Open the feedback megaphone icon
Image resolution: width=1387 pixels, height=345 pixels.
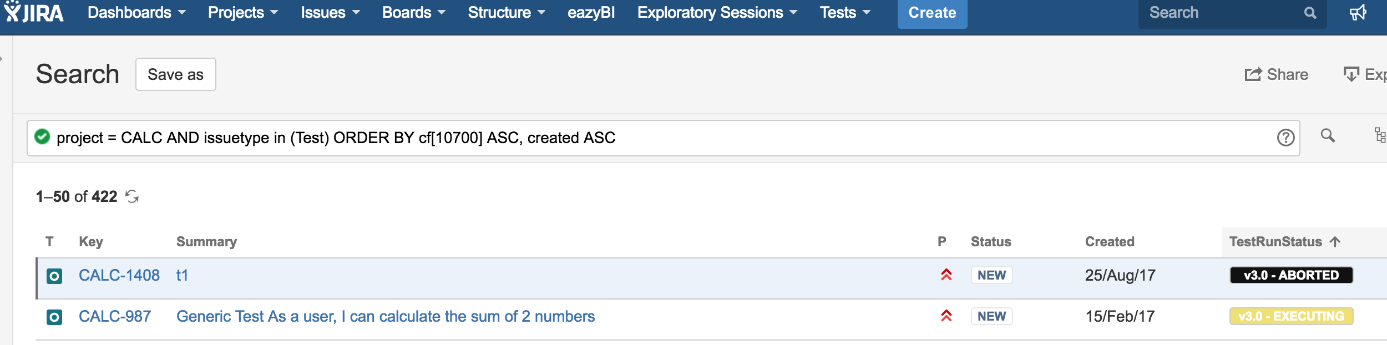tap(1358, 12)
